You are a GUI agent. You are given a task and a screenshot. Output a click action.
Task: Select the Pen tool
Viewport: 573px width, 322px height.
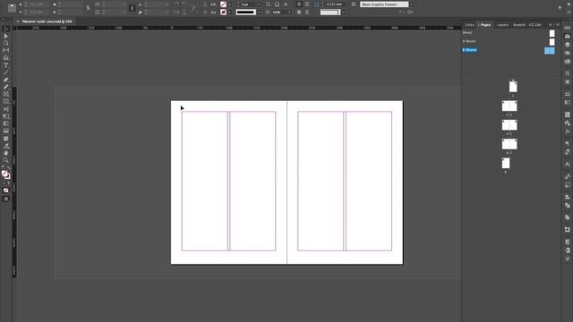coord(6,80)
